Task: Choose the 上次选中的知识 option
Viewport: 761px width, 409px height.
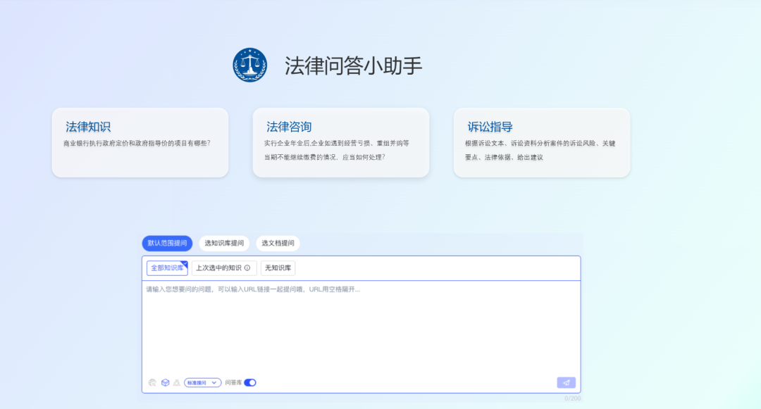Action: (x=218, y=268)
